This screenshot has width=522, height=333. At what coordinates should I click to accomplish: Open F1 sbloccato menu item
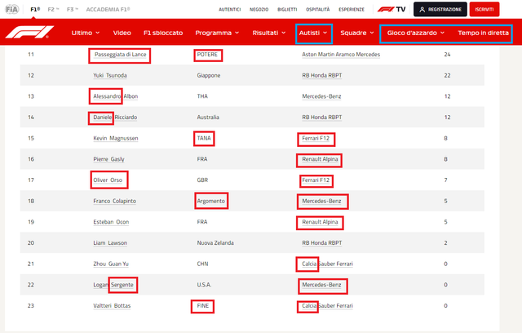tap(163, 33)
